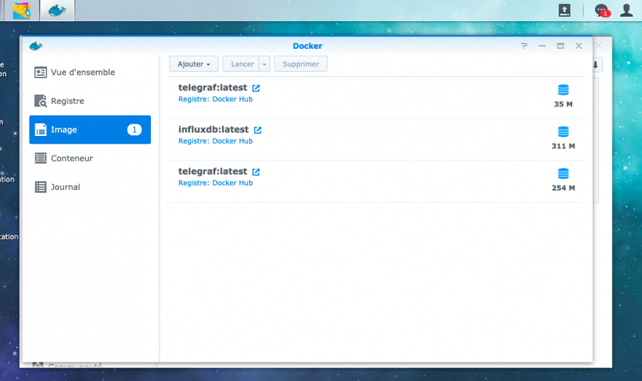Viewport: 642px width, 381px height.
Task: Select the influxdb:latest image name
Action: 213,130
